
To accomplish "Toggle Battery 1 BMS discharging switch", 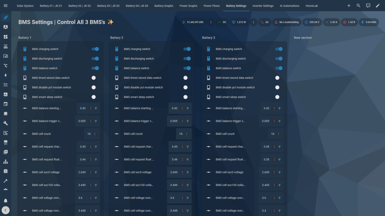I will pos(95,58).
